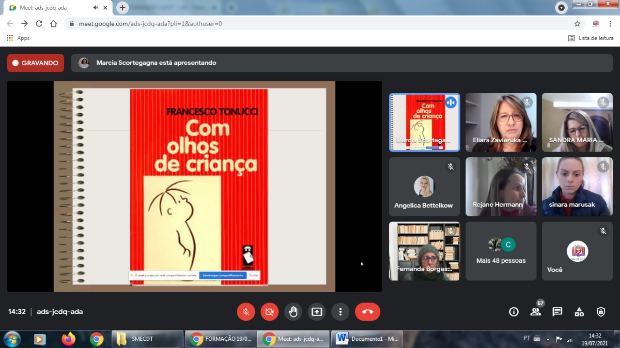Open the Chrome home page button
Viewport: 620px width, 348px height.
pos(53,23)
